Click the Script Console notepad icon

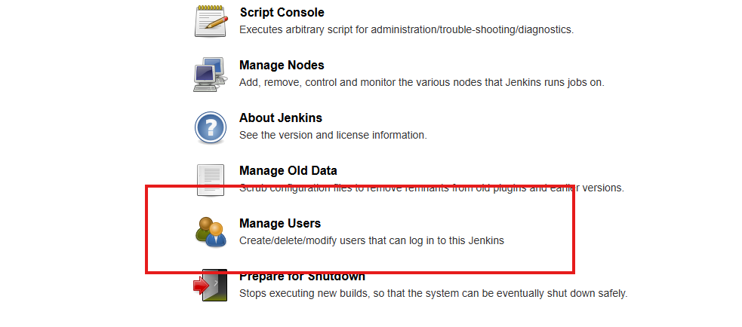211,22
